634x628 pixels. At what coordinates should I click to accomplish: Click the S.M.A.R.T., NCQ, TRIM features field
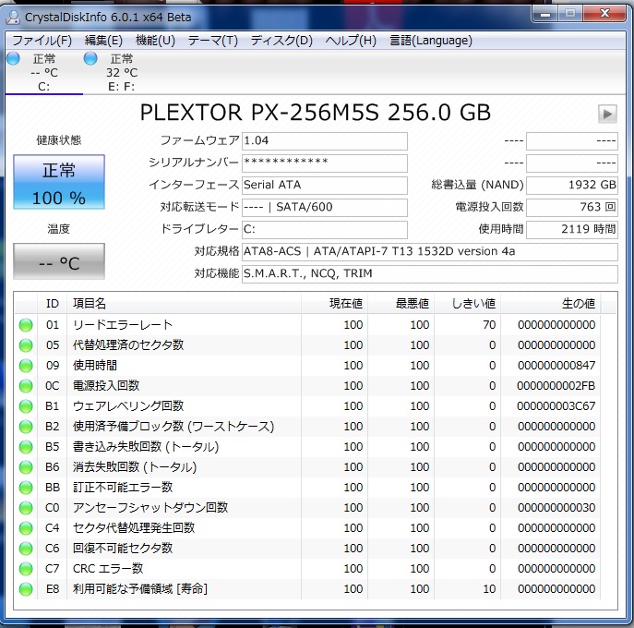tap(430, 274)
